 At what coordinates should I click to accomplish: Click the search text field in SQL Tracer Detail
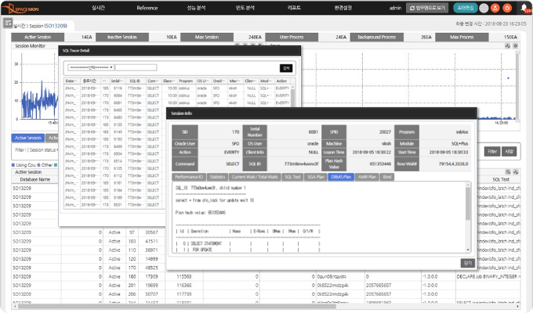[136, 67]
